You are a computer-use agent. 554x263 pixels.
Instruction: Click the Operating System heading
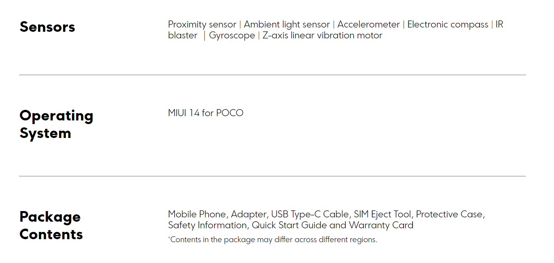pyautogui.click(x=56, y=124)
